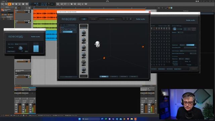
Task: Click the second knob in the silver strip
Action: click(84, 40)
